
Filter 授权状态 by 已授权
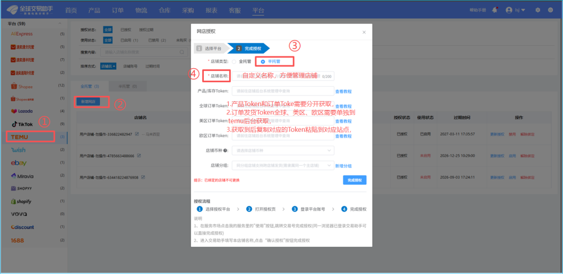tap(126, 30)
